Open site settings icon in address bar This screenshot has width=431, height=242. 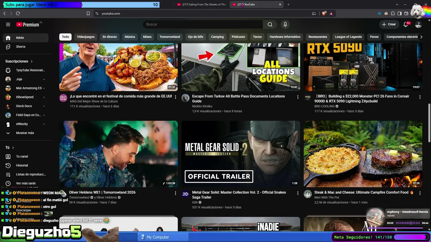97,13
